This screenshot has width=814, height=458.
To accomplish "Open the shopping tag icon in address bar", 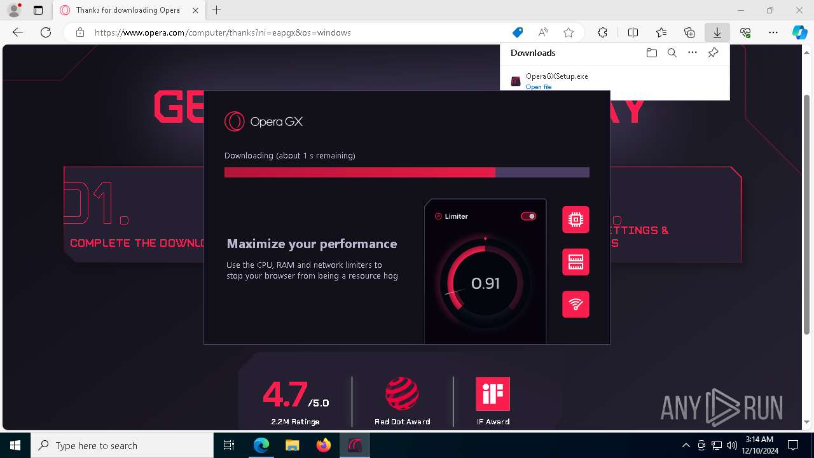I will (518, 32).
